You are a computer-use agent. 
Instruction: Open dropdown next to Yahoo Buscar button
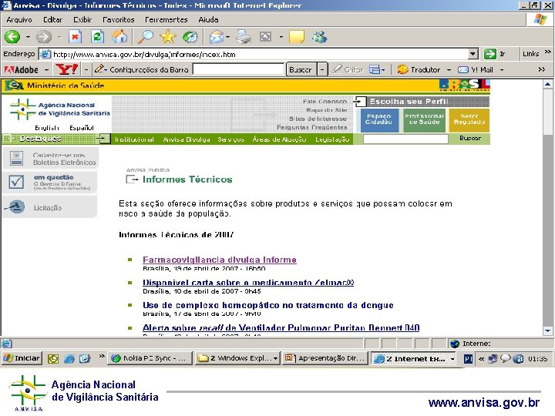322,69
